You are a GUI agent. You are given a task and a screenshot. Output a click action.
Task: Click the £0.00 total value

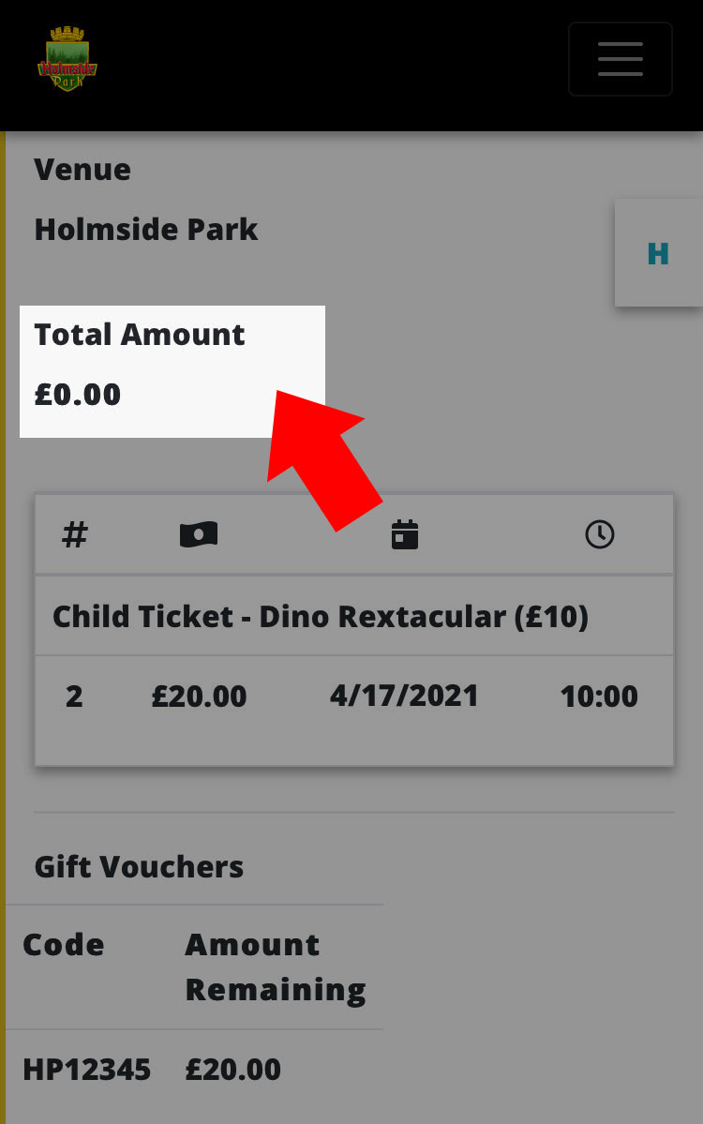pyautogui.click(x=78, y=395)
